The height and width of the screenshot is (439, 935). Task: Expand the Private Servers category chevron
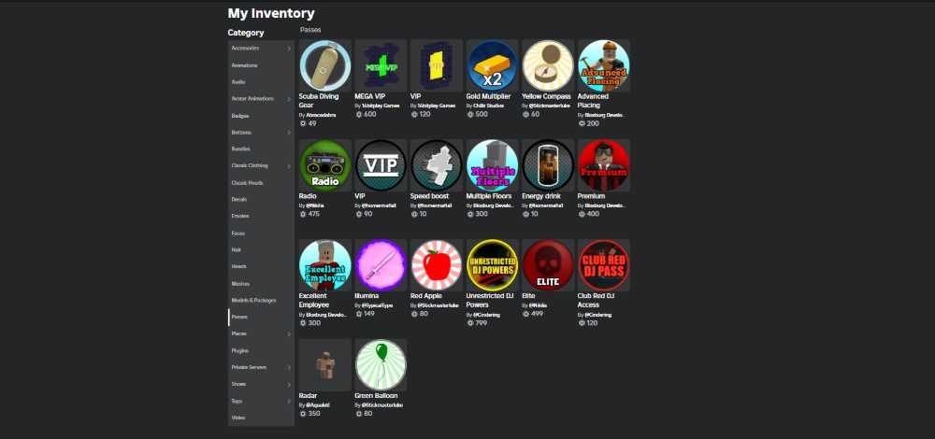(x=289, y=367)
